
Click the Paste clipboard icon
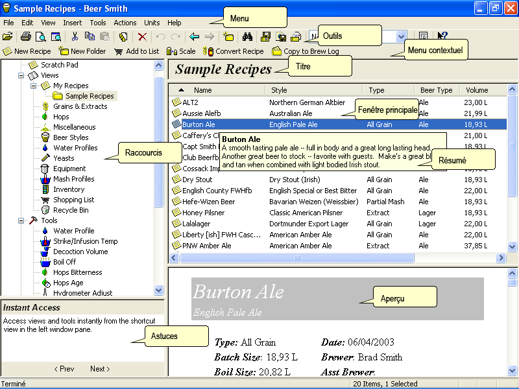point(104,36)
